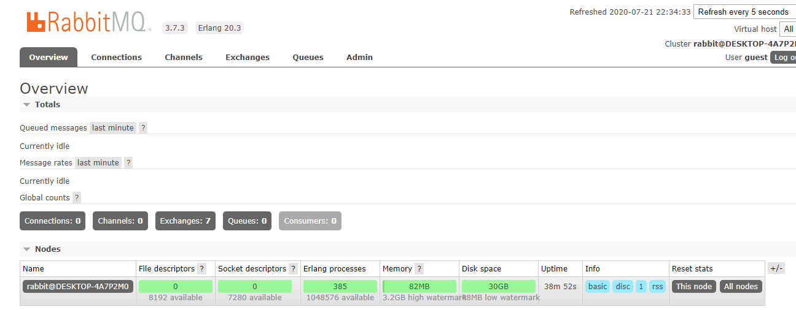Switch to the Connections tab
Screen dimensions: 796x310
point(116,58)
